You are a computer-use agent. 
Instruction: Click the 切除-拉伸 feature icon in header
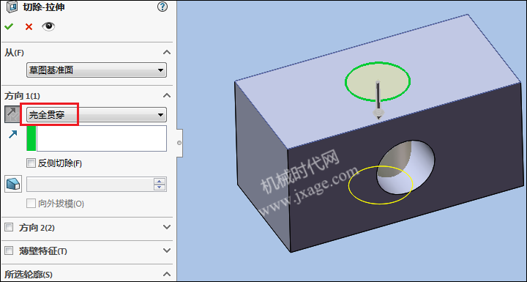[12, 7]
